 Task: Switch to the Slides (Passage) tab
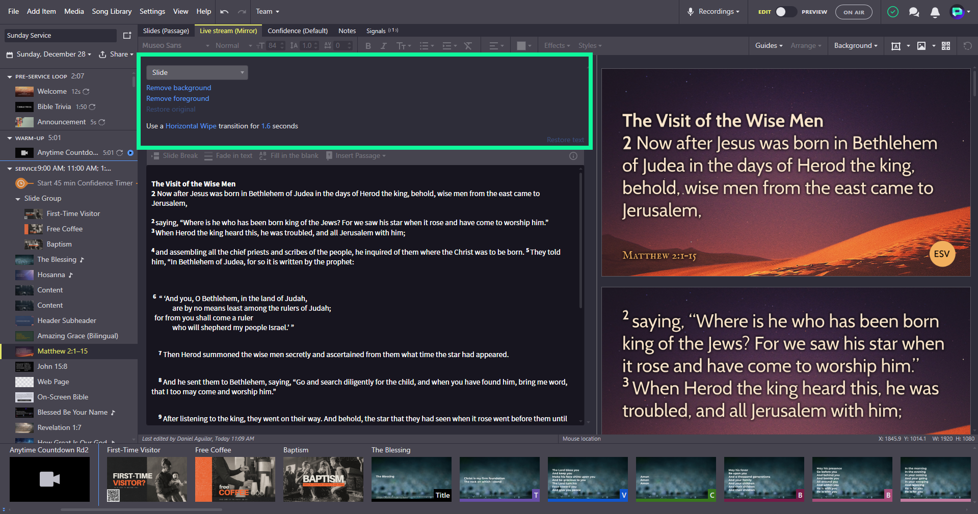[x=166, y=31]
